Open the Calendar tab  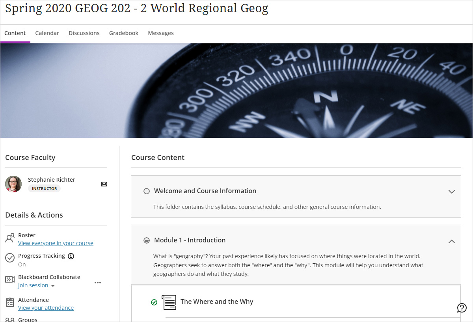(x=47, y=33)
